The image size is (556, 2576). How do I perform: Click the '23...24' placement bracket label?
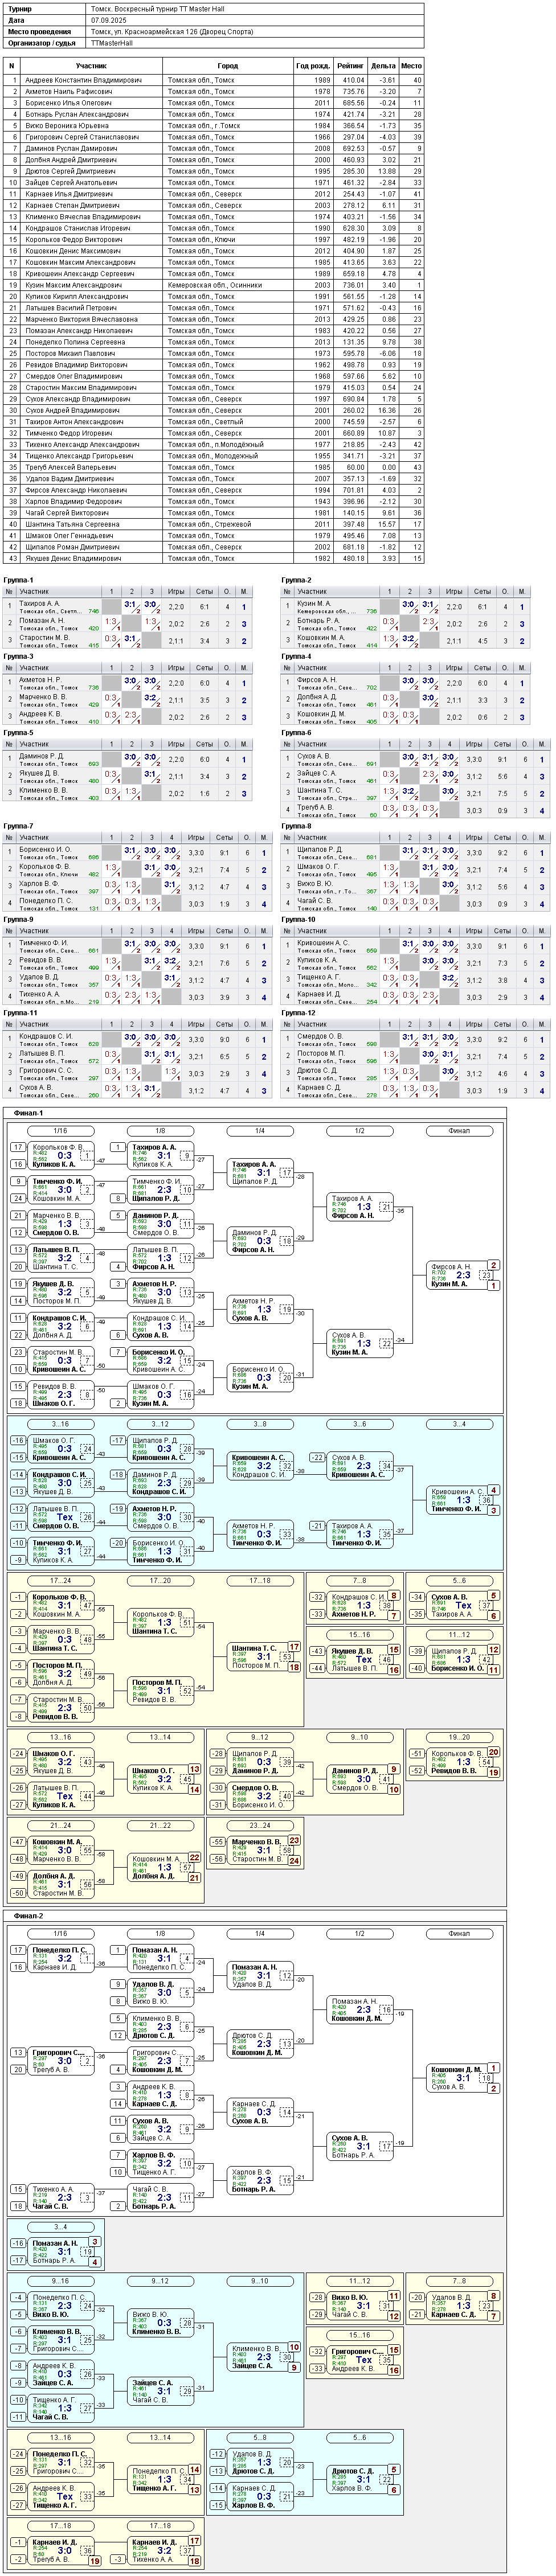coord(260,1825)
